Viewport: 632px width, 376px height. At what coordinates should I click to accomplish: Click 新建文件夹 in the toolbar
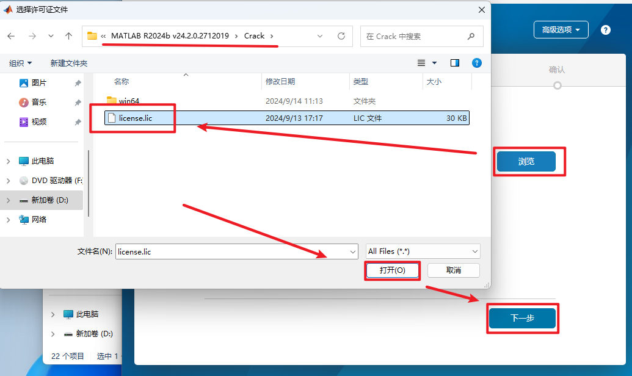click(69, 63)
